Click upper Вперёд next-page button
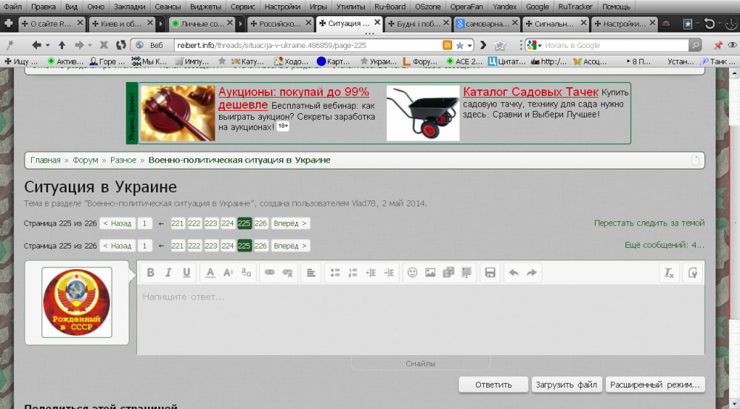The image size is (740, 409). pos(290,223)
